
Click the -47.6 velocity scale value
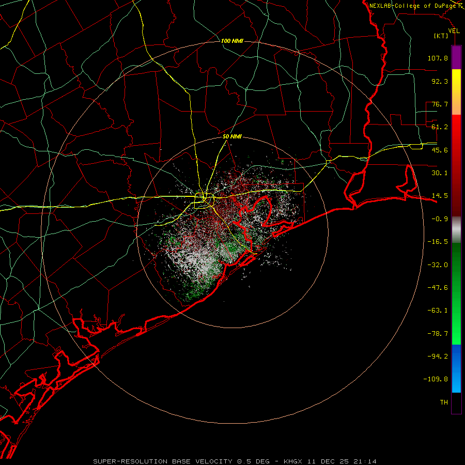point(438,288)
